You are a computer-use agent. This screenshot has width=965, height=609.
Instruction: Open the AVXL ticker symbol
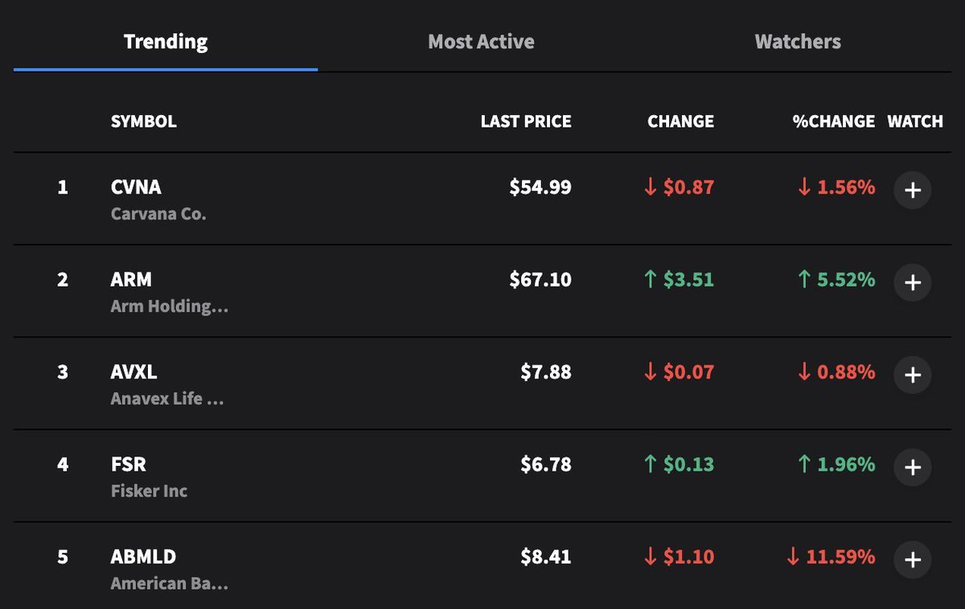(x=133, y=372)
